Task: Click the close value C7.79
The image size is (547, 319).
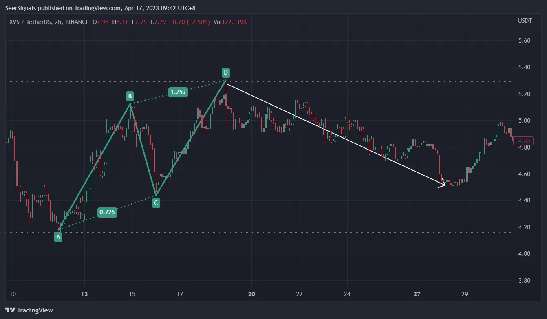Action: 158,22
